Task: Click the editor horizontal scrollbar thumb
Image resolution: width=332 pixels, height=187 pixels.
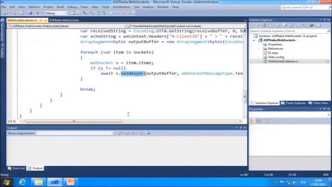Action: (74, 121)
